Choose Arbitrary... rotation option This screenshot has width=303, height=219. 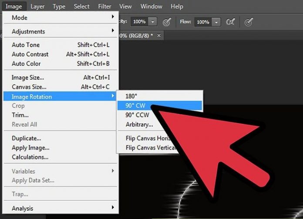tap(139, 124)
